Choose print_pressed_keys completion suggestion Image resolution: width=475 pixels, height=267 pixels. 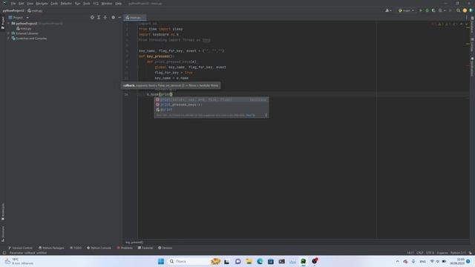pyautogui.click(x=211, y=105)
